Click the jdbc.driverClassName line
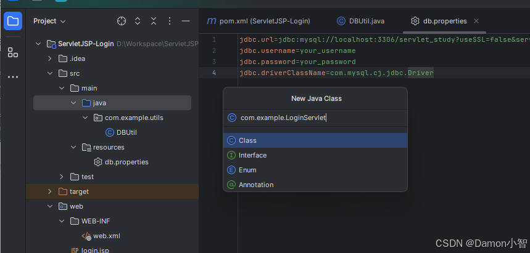 coord(337,73)
